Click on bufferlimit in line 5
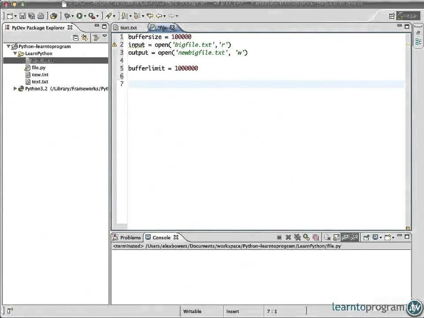 (x=147, y=68)
